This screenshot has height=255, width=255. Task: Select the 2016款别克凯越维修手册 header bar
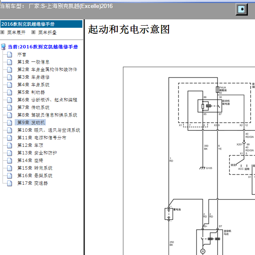click(x=41, y=24)
